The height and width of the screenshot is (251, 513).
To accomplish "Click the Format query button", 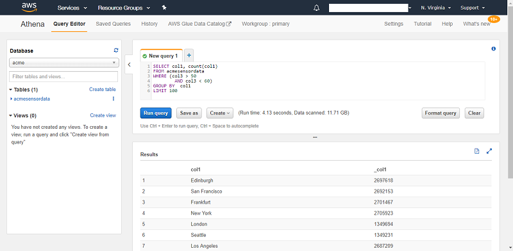I will (441, 113).
